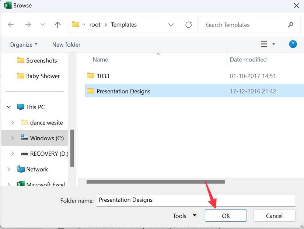Click the search magnifier icon
The image size is (304, 229).
[x=291, y=25]
